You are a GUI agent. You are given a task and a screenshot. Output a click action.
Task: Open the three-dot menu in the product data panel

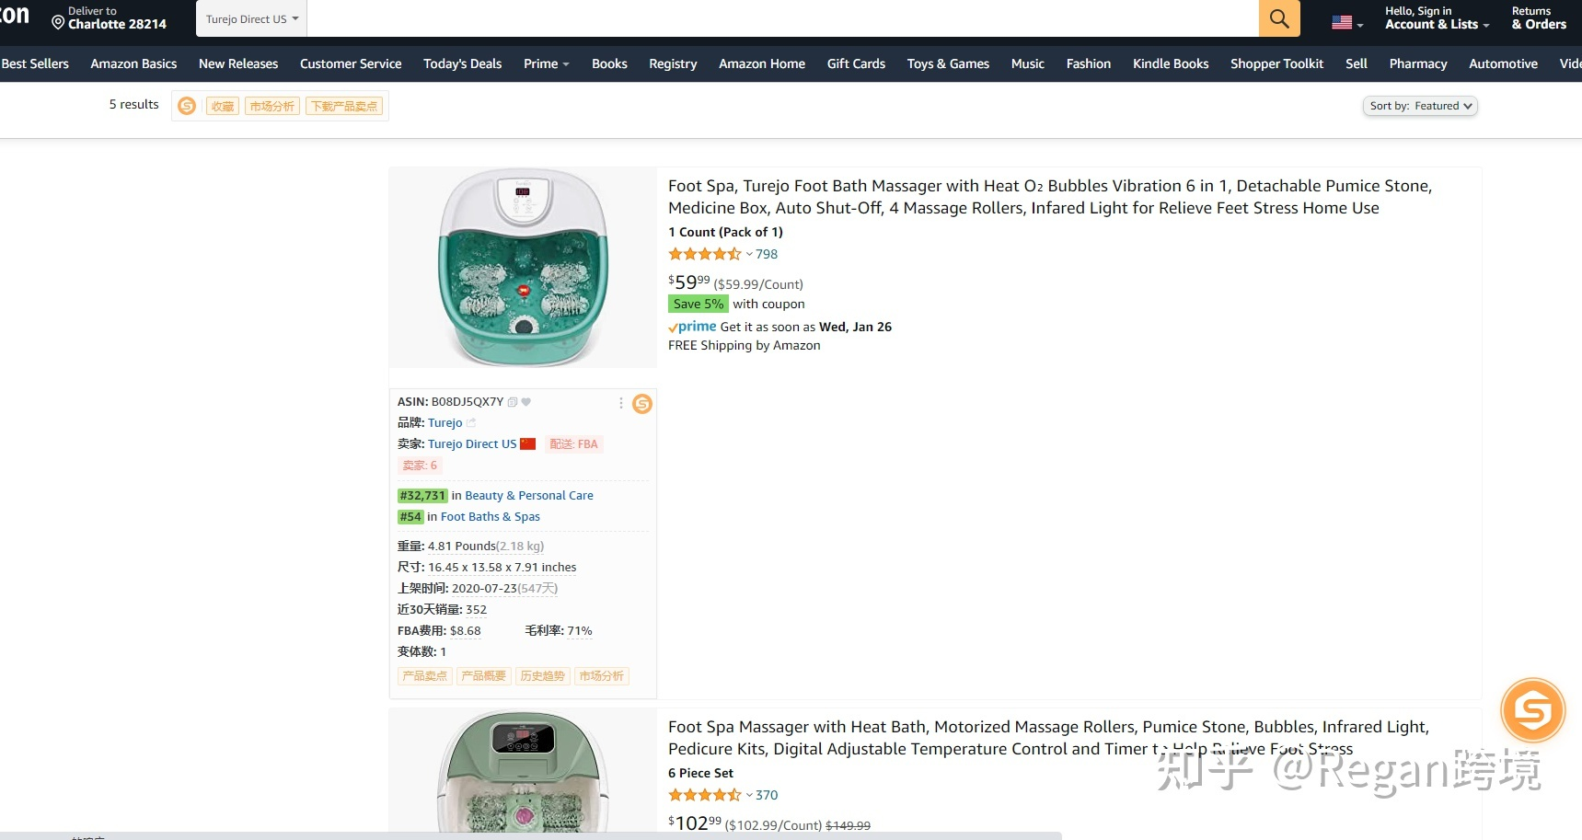coord(620,404)
